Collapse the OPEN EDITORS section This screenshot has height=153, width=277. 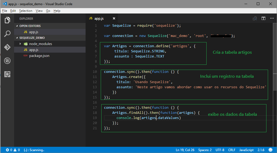(17, 26)
